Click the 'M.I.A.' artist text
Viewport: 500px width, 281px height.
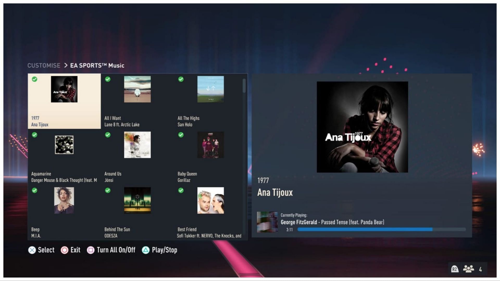36,236
